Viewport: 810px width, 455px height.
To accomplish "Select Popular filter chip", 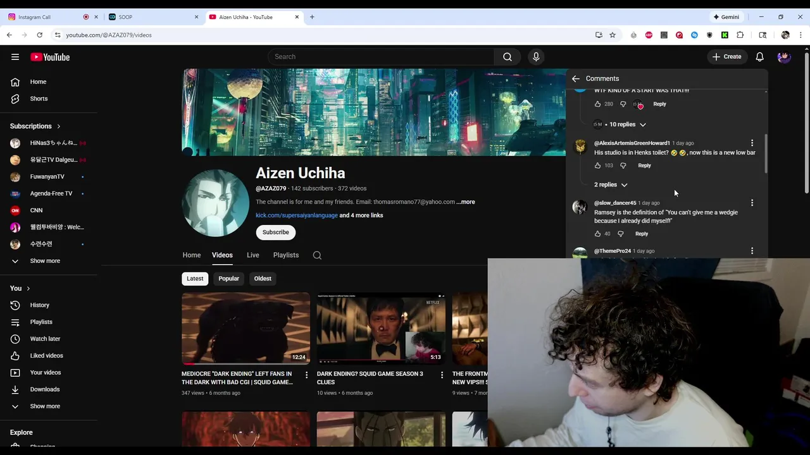I will (x=228, y=279).
